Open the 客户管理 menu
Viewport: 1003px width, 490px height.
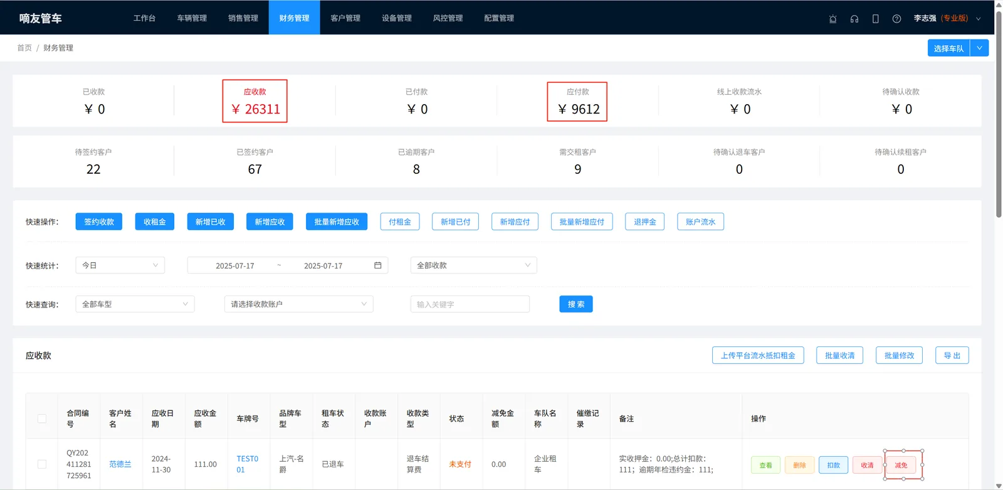point(345,18)
